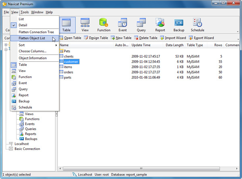Click Design Table button
The height and width of the screenshot is (179, 242).
(x=96, y=38)
